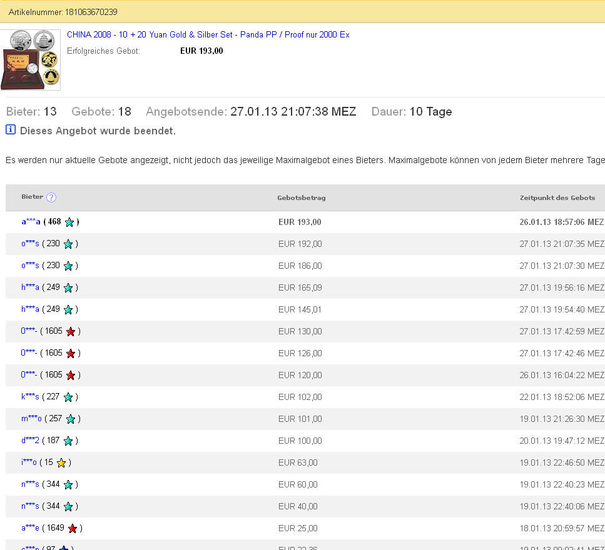Open the CHINA 2008 Gold & Silber Set listing link
Viewport: 605px width, 550px height.
208,35
